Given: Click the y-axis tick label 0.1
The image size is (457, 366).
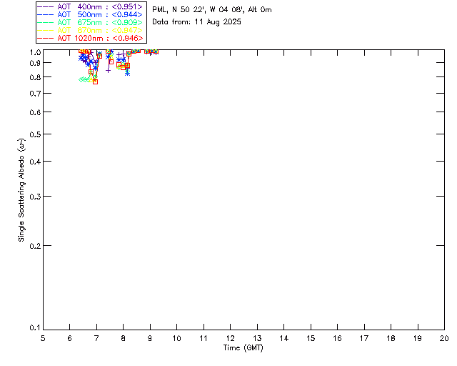Looking at the screenshot, I should [35, 328].
